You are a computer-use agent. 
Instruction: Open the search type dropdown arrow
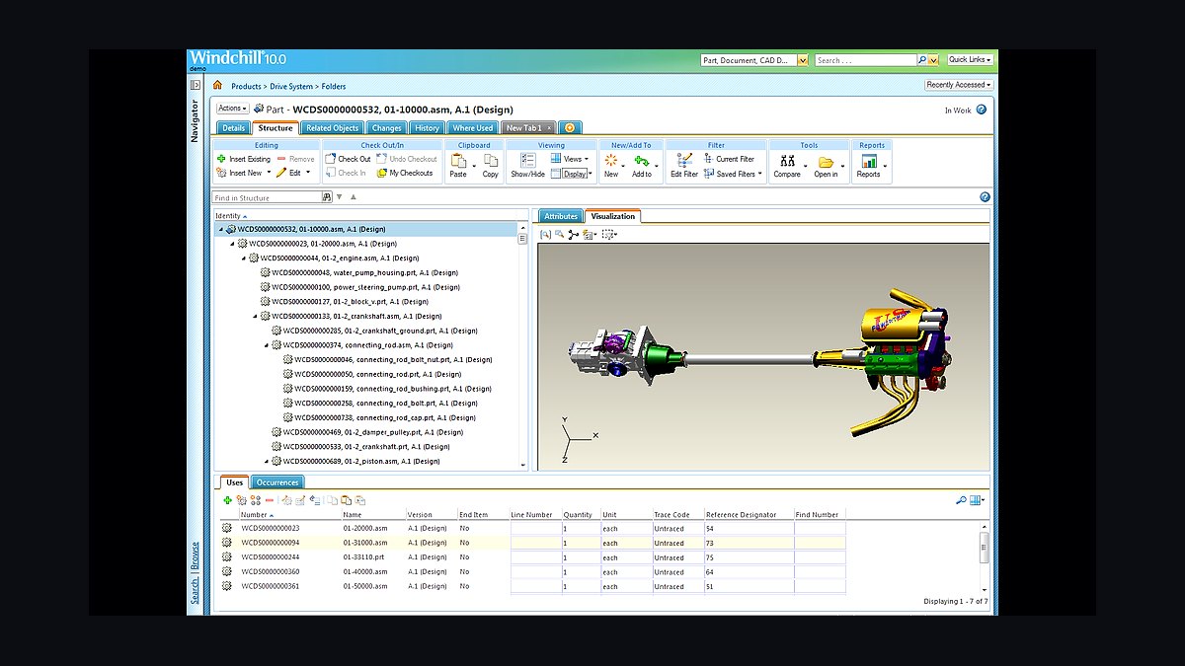[803, 60]
